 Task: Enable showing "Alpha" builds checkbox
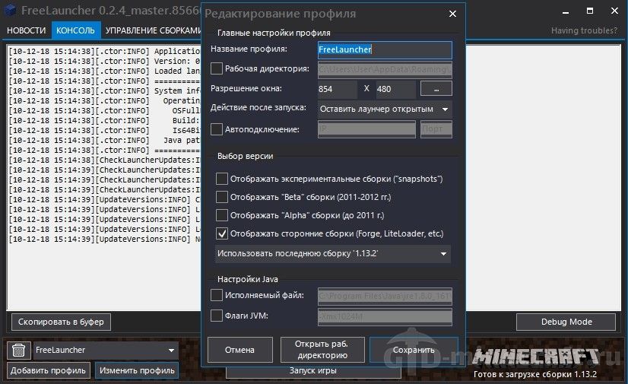point(222,215)
